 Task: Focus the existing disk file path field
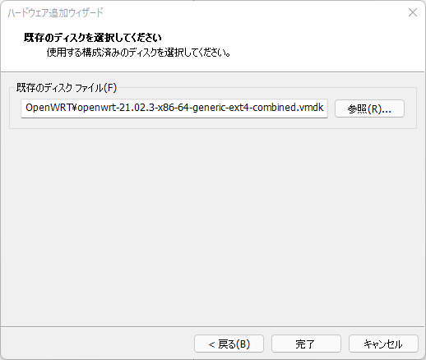click(174, 108)
